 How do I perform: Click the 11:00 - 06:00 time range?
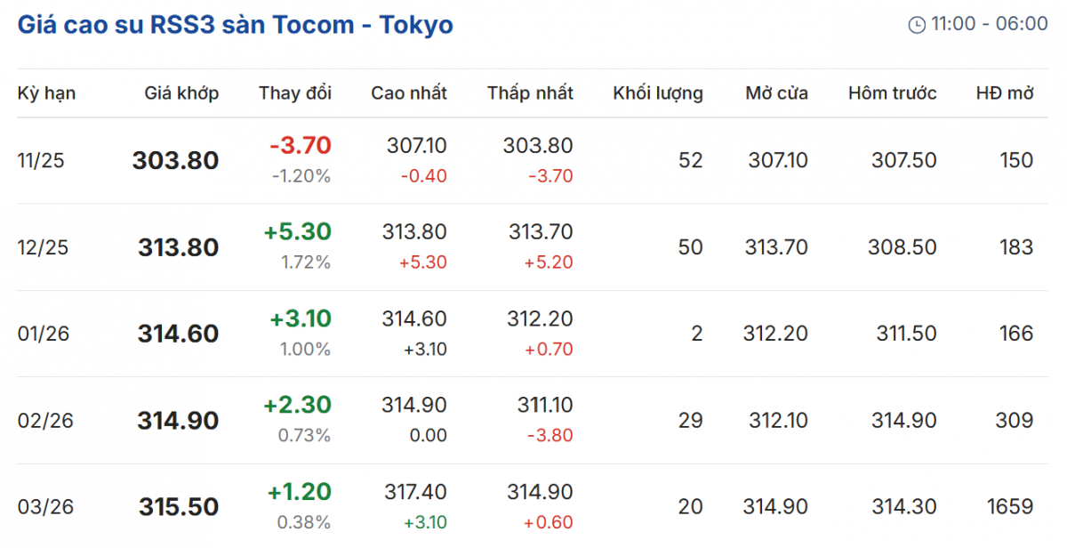pyautogui.click(x=990, y=24)
